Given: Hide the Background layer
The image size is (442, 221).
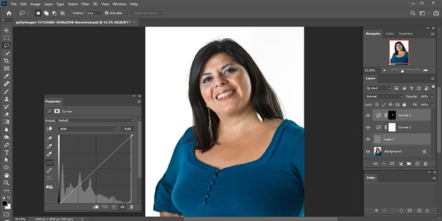Looking at the screenshot, I should 368,151.
